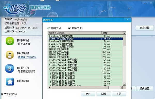
Task: Select the (亚洲)韩国 服务器04 row
Action: (86, 81)
